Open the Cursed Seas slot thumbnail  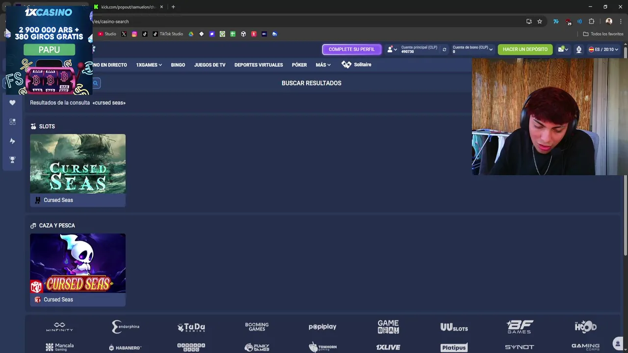click(78, 164)
